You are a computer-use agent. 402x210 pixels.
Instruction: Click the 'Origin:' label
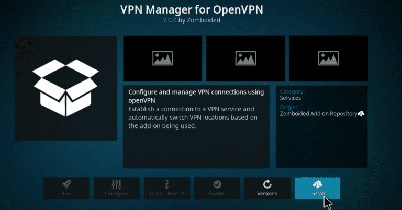point(288,108)
